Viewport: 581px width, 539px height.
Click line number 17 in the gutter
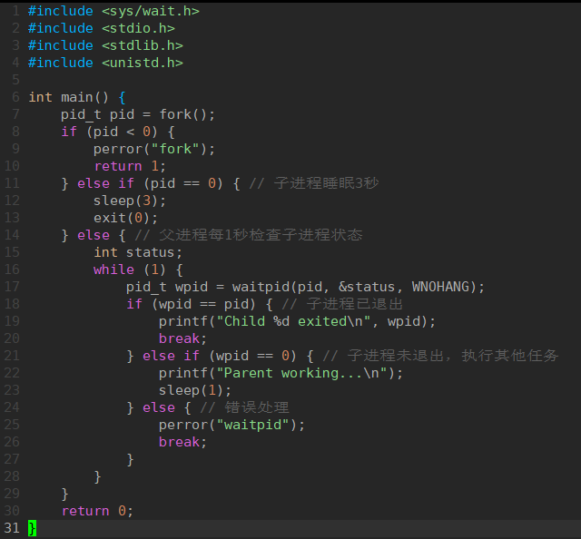coord(12,287)
